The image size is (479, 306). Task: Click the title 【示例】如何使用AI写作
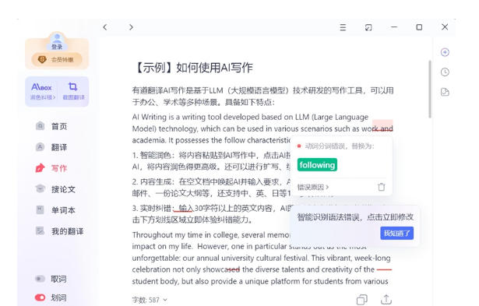tap(193, 68)
